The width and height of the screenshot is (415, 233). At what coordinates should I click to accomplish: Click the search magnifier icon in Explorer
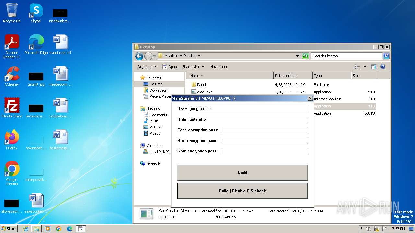[x=386, y=56]
